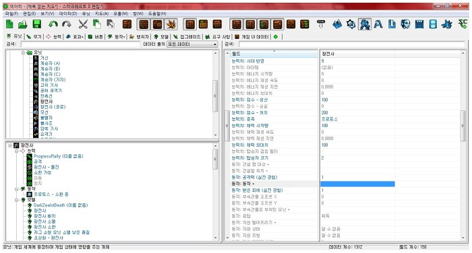
Task: Click brown split-panel icon after Paste
Action: [x=127, y=24]
